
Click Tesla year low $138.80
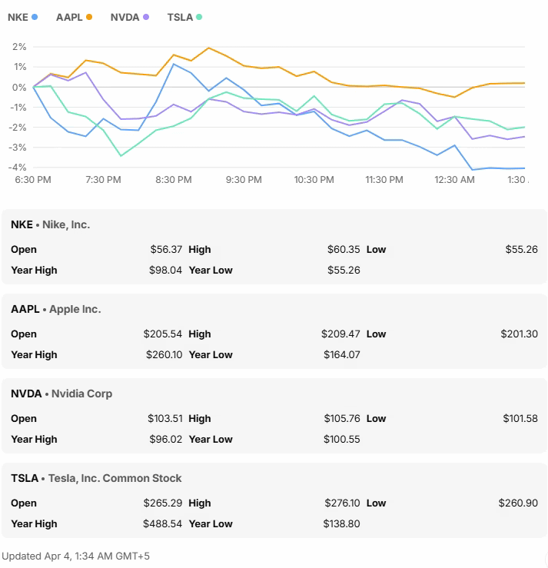click(341, 524)
